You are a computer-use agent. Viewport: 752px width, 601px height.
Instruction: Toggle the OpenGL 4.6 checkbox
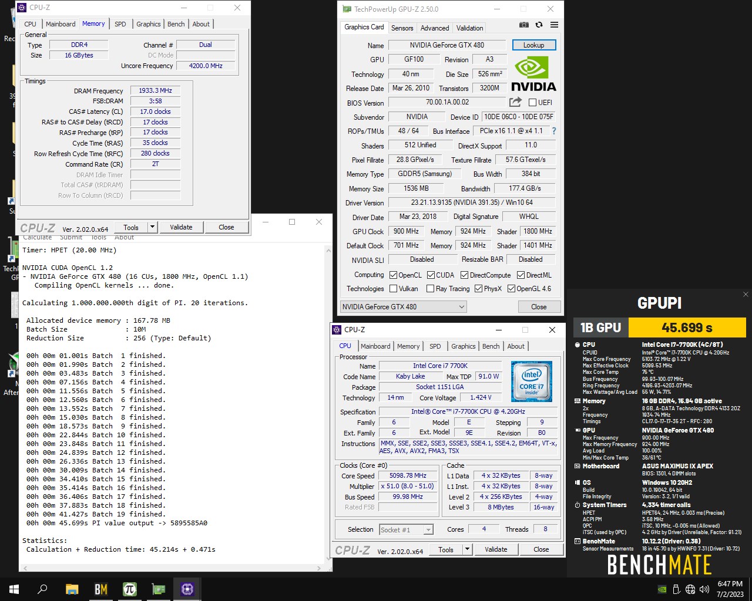coord(511,288)
